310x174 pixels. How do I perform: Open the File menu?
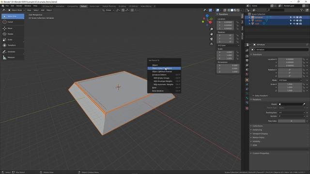point(7,6)
